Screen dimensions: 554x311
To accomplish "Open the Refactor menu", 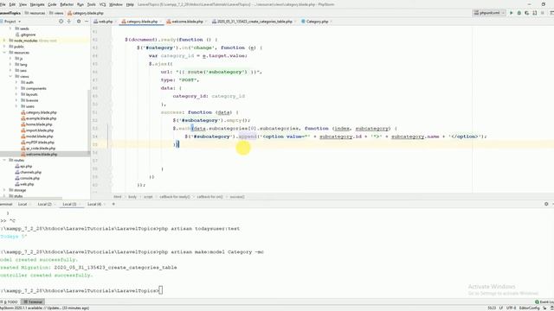I will pos(67,4).
